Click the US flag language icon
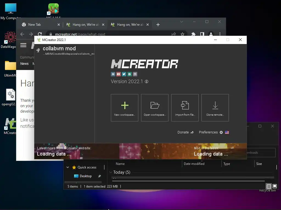Screen dimensions: 281x210 [x=227, y=132]
